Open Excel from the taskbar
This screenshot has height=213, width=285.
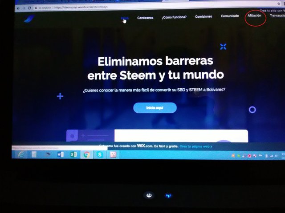point(73,154)
